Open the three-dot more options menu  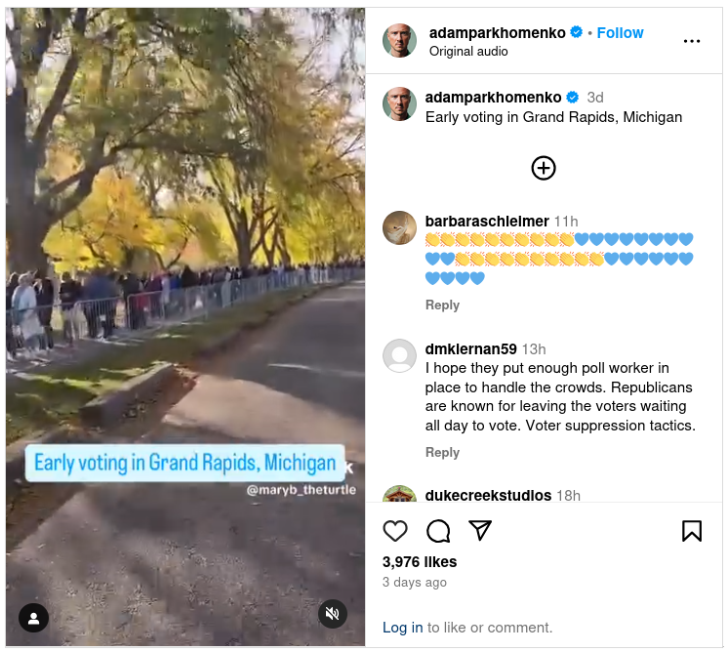[692, 41]
